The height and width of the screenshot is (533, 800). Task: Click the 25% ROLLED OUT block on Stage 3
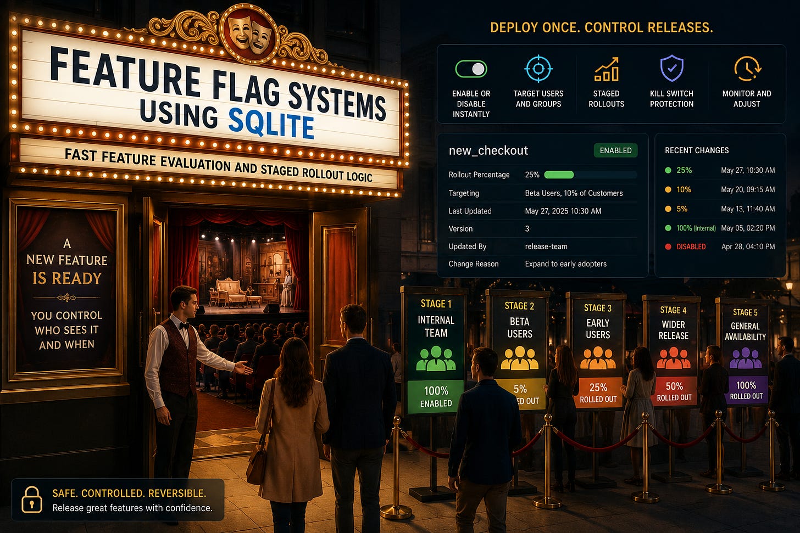coord(598,392)
